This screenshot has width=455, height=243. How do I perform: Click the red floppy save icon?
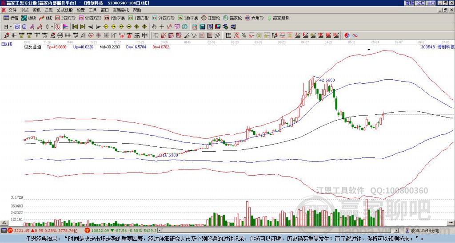(x=218, y=27)
